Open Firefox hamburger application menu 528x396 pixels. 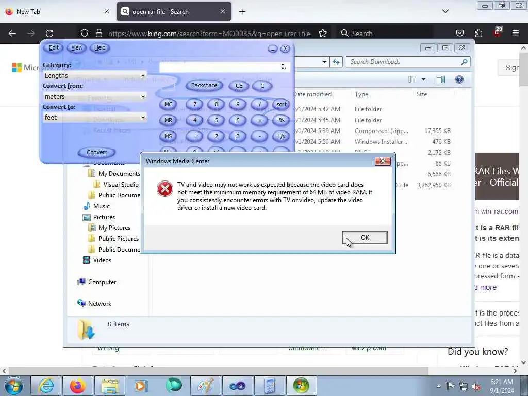[516, 33]
